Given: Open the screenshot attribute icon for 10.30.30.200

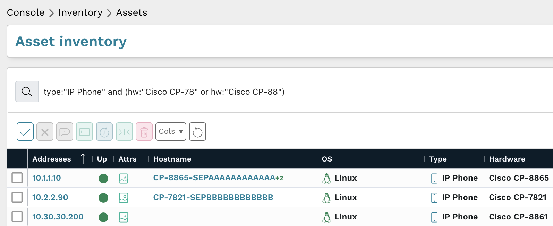Looking at the screenshot, I should pos(124,217).
